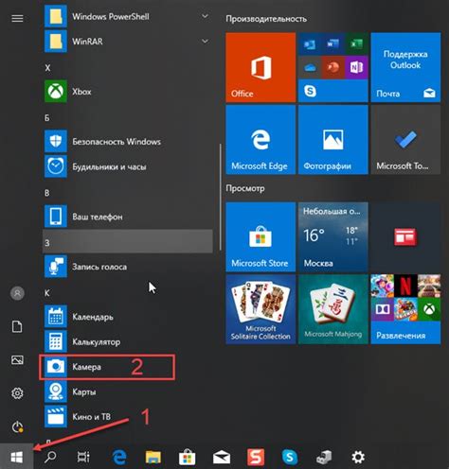
Task: Open Карты app
Action: [128, 391]
